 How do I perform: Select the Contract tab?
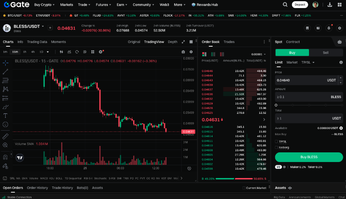point(293,42)
